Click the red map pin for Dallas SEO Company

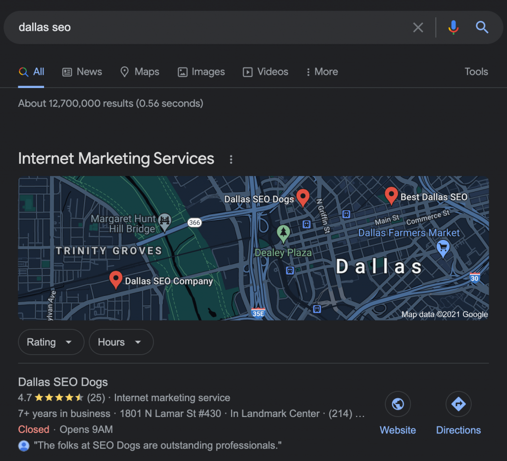click(x=116, y=278)
